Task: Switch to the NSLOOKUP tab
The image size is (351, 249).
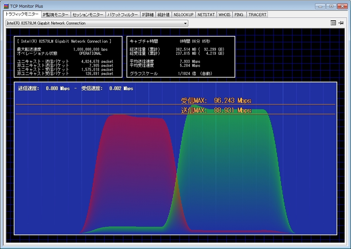Action: (183, 15)
